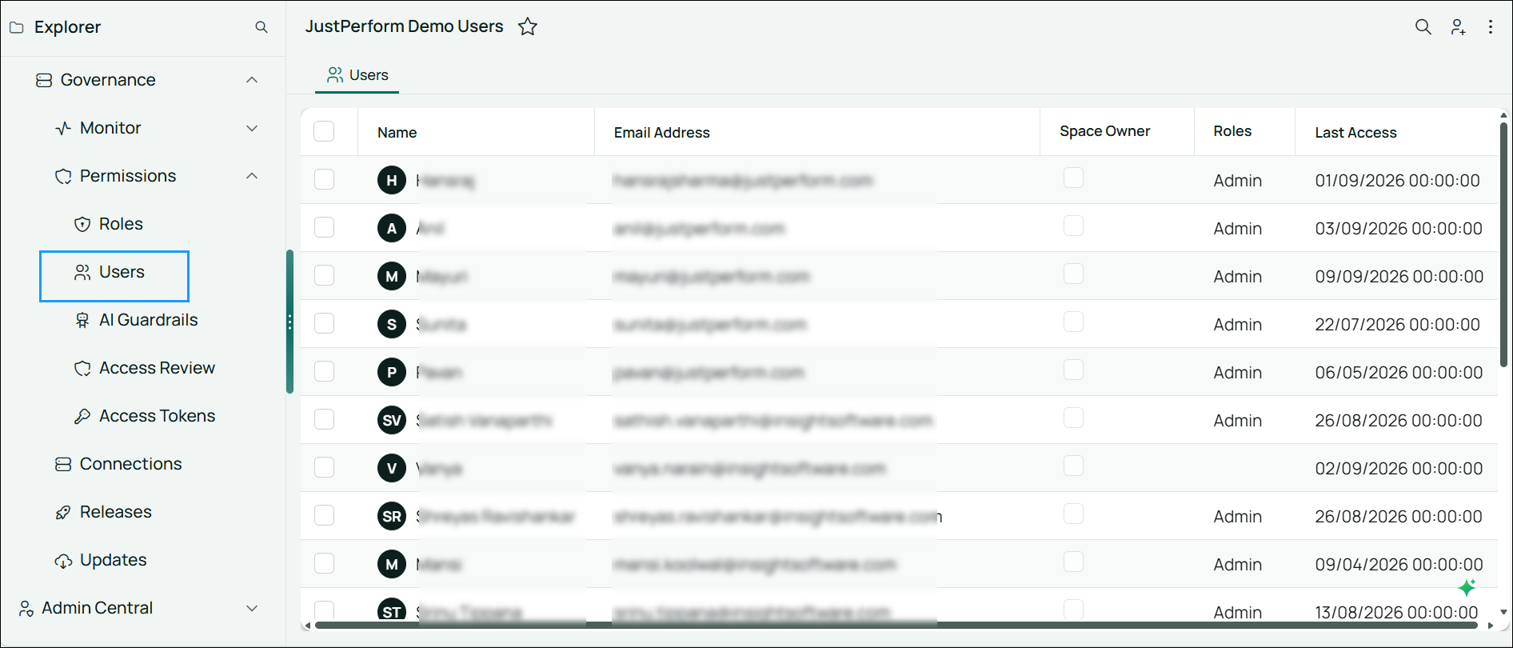Click the Governance database icon
Screen dimensions: 1513x648
(x=44, y=80)
